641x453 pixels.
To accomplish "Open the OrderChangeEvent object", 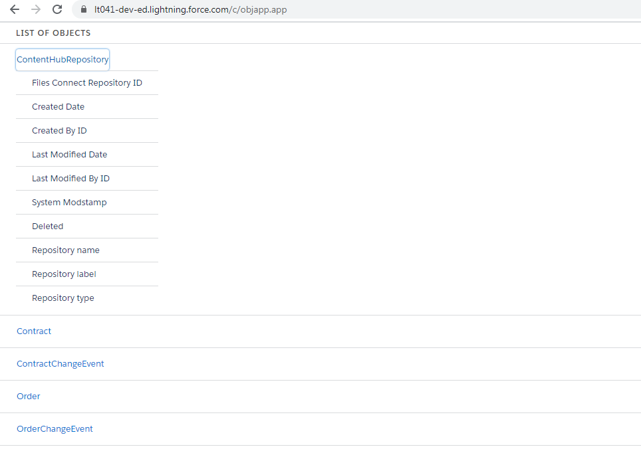I will pos(55,428).
